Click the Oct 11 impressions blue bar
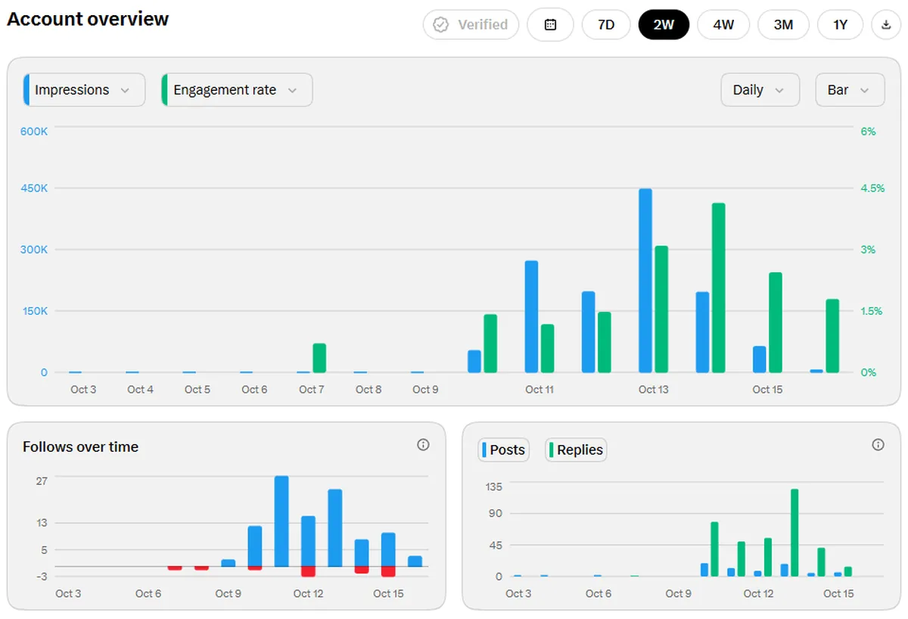 pos(531,317)
